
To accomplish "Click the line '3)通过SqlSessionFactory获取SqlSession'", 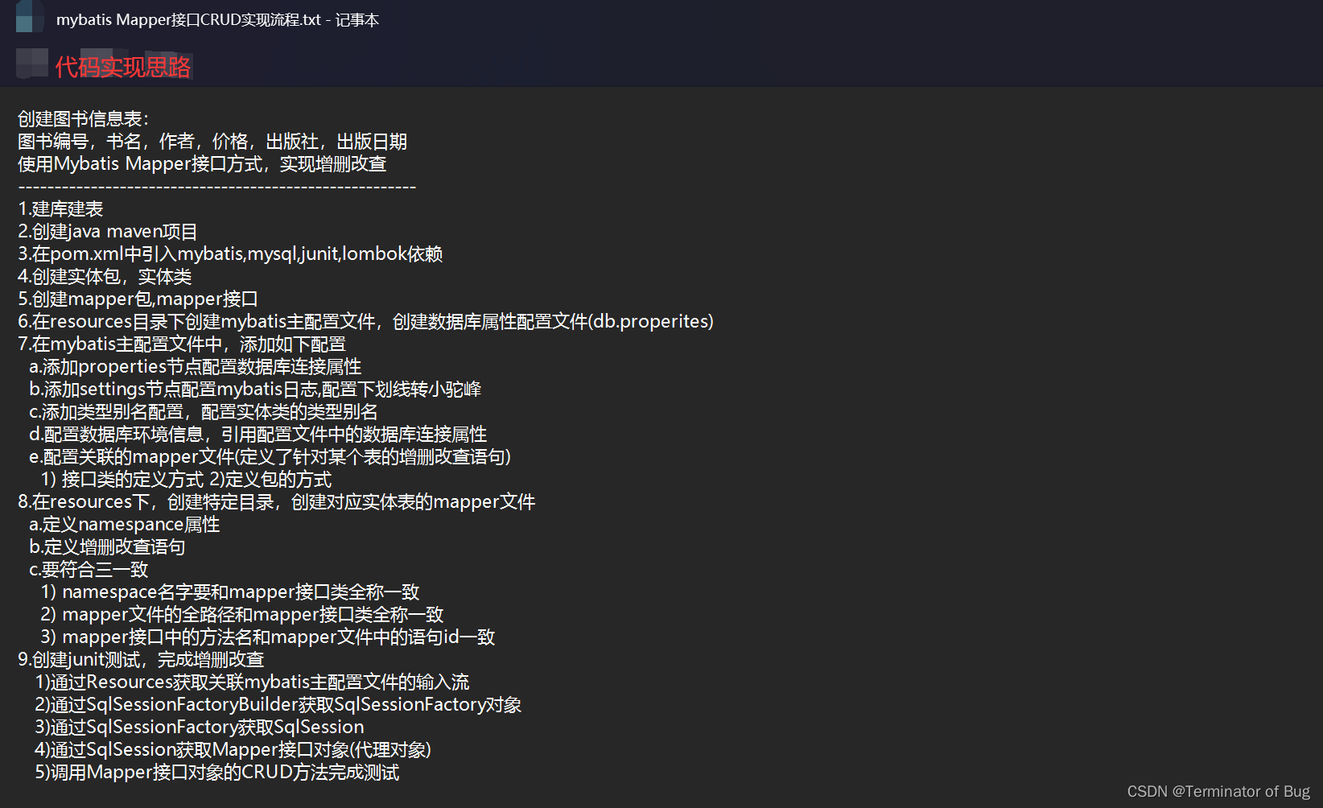I will tap(200, 728).
